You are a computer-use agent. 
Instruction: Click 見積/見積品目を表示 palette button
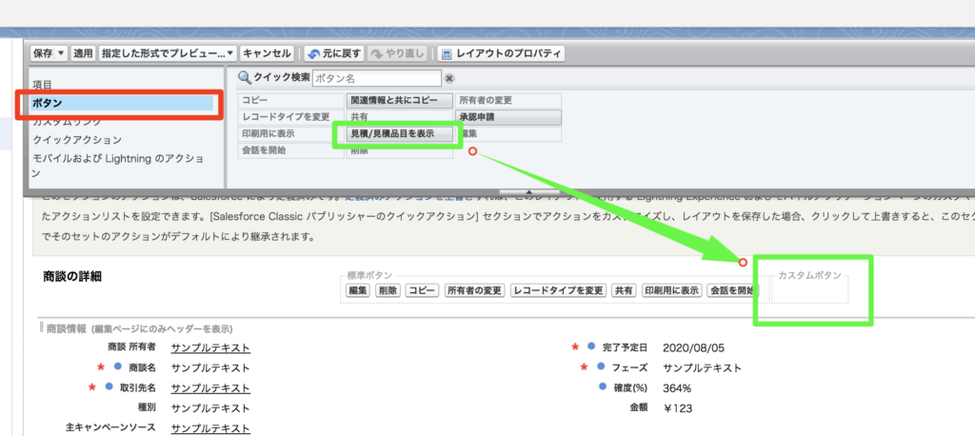(x=400, y=133)
